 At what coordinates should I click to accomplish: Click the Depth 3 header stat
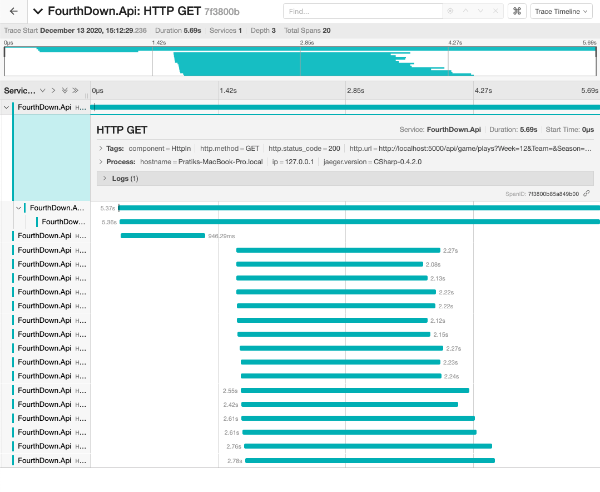[x=263, y=31]
